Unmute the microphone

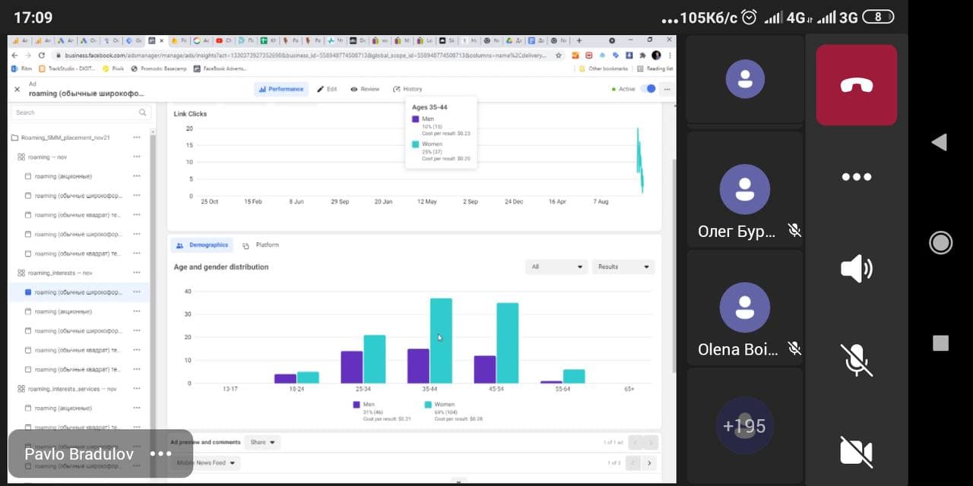856,360
